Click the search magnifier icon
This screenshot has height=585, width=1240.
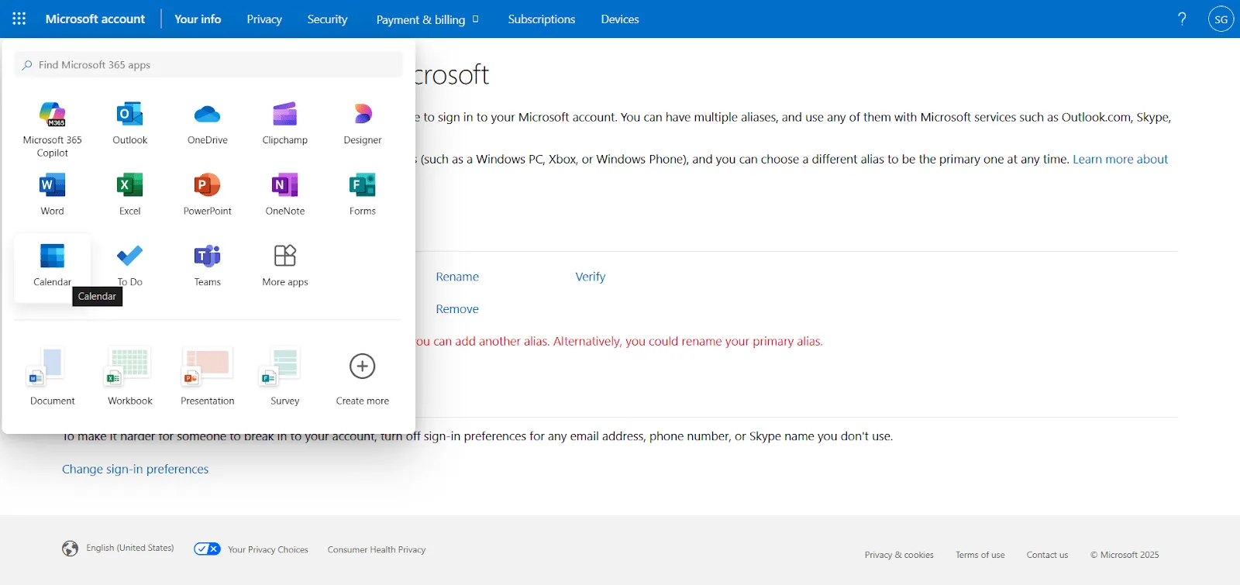coord(27,65)
